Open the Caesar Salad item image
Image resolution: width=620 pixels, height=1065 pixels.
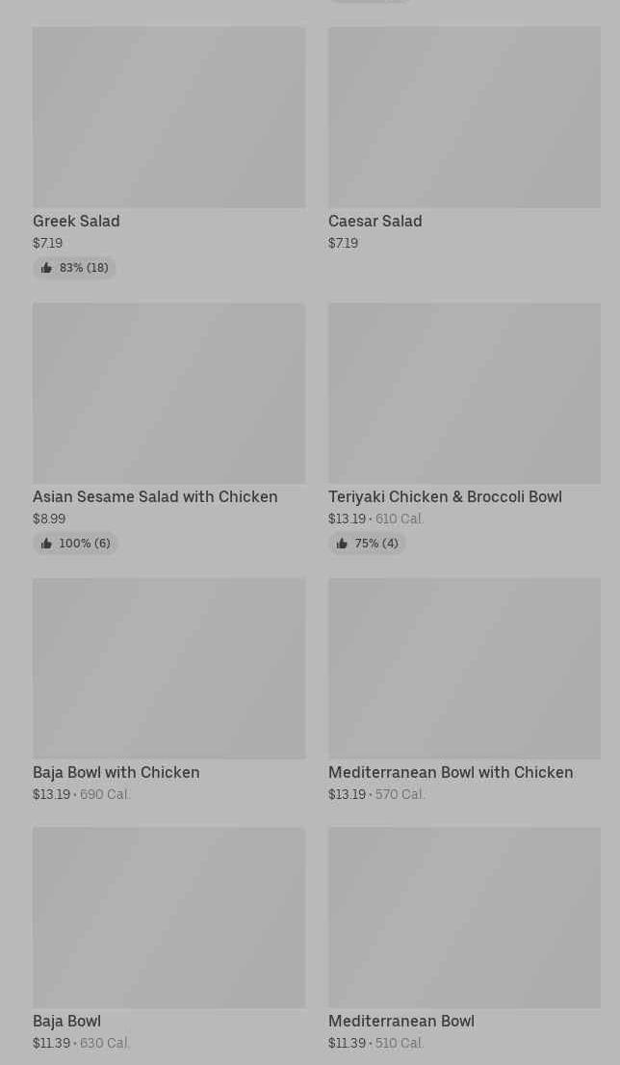click(x=464, y=117)
